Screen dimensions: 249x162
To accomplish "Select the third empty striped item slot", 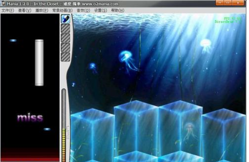I will pyautogui.click(x=65, y=48).
